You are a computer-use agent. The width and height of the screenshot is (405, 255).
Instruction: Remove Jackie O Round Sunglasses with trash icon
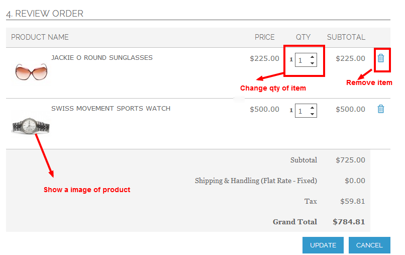[x=381, y=58]
